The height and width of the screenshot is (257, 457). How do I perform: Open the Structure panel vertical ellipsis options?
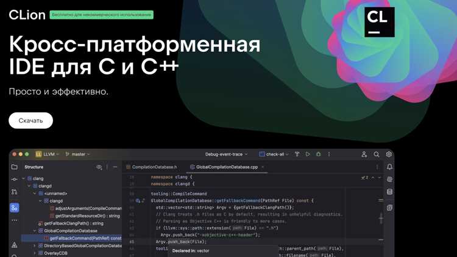tap(107, 167)
